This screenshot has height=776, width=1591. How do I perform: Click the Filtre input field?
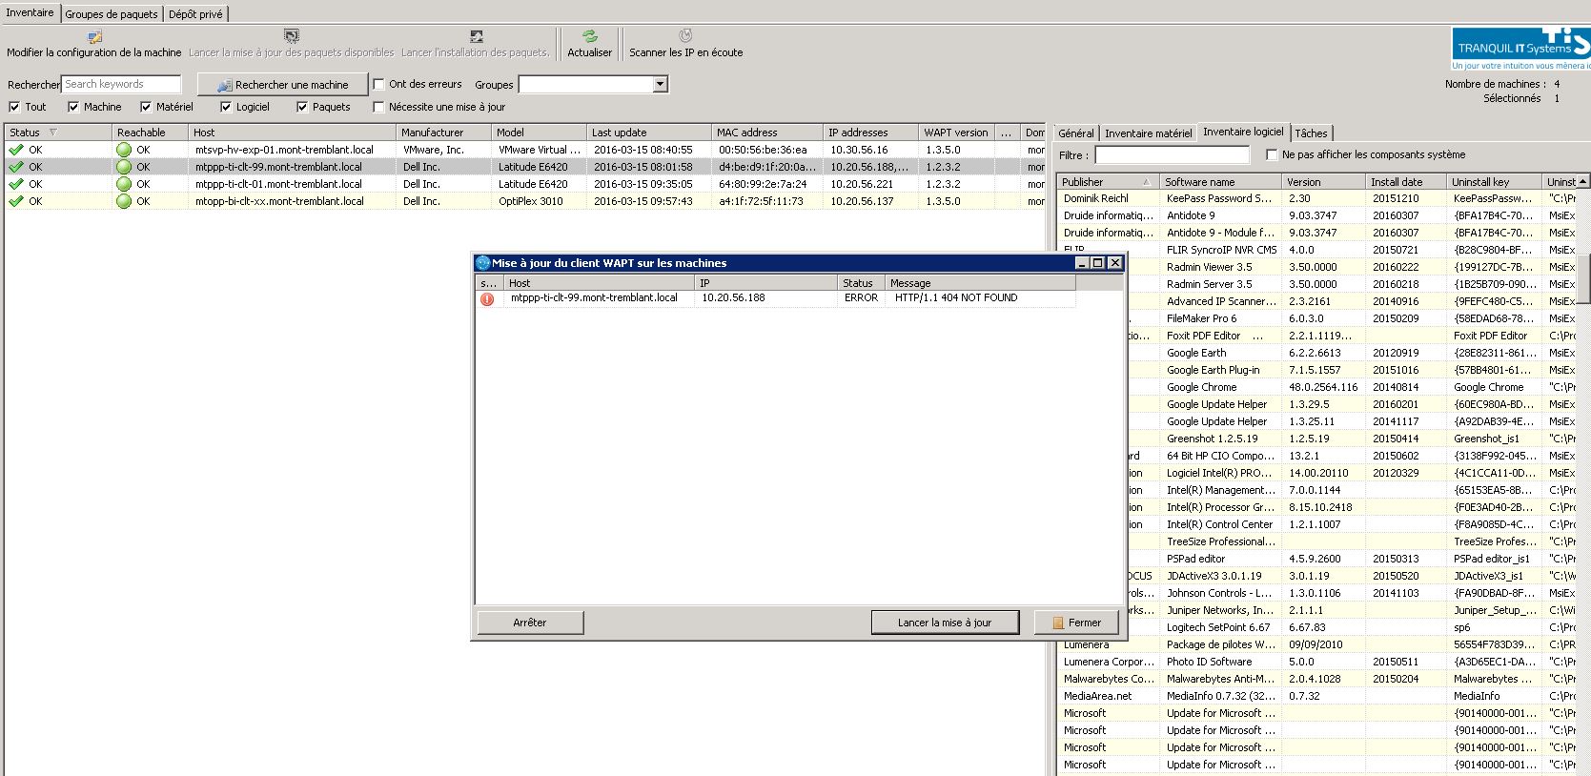coord(1172,154)
